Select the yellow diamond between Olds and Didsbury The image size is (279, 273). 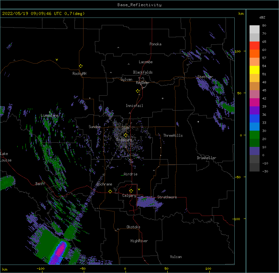126,135
